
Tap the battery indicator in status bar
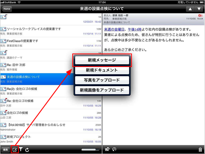(x=202, y=2)
